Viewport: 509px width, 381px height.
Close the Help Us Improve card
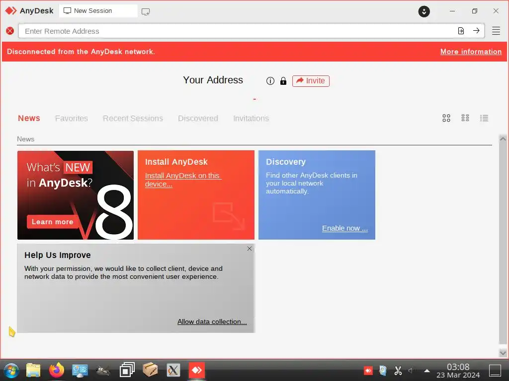250,249
